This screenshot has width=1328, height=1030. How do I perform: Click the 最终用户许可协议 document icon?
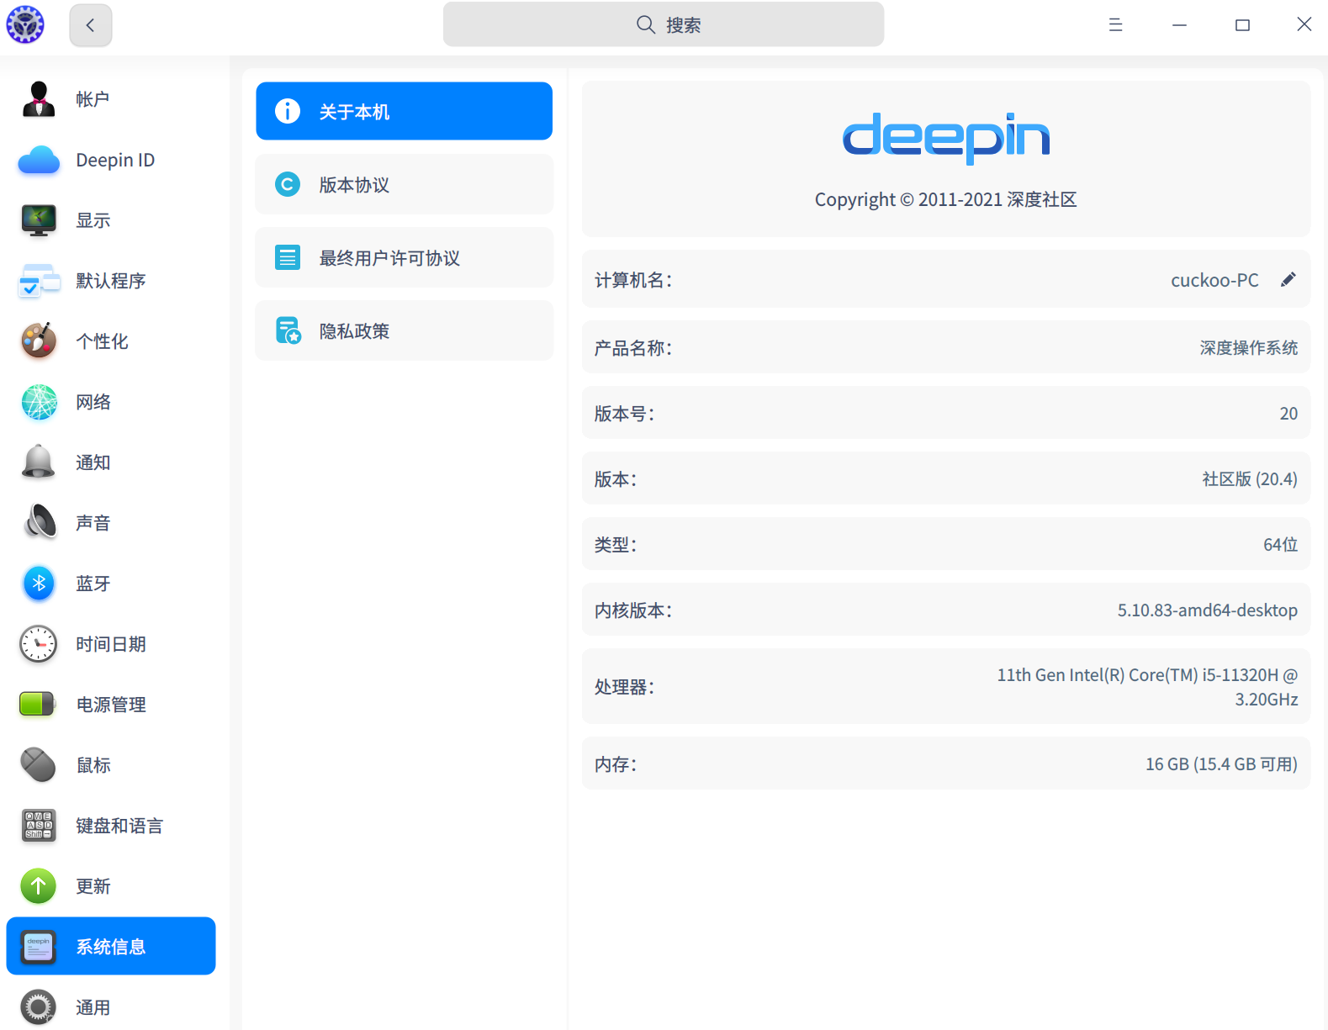288,257
